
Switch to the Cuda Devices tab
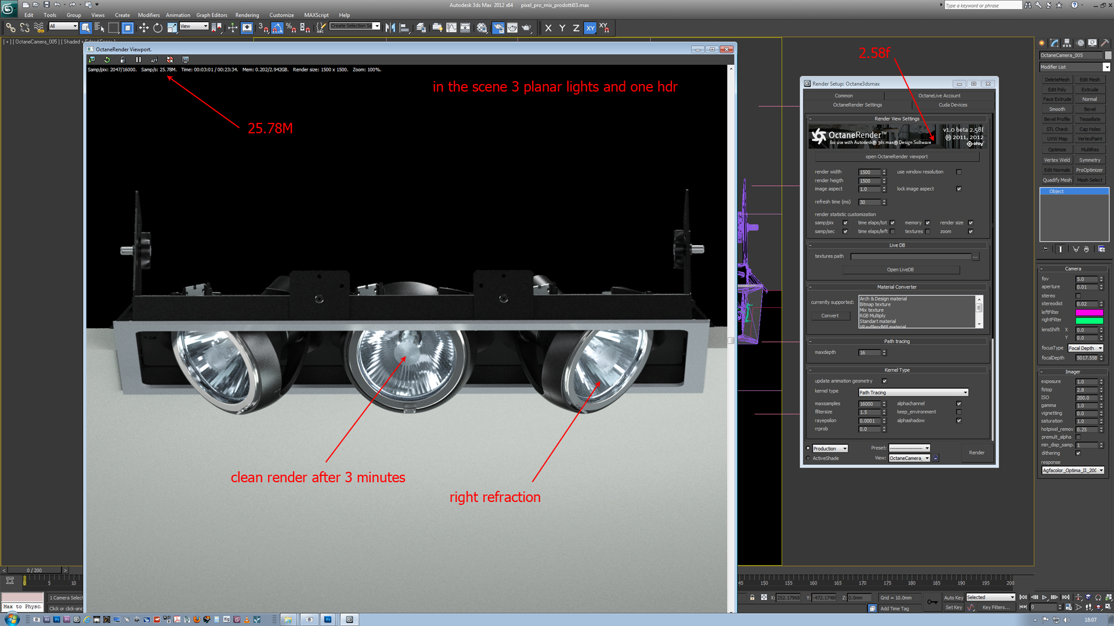(953, 105)
